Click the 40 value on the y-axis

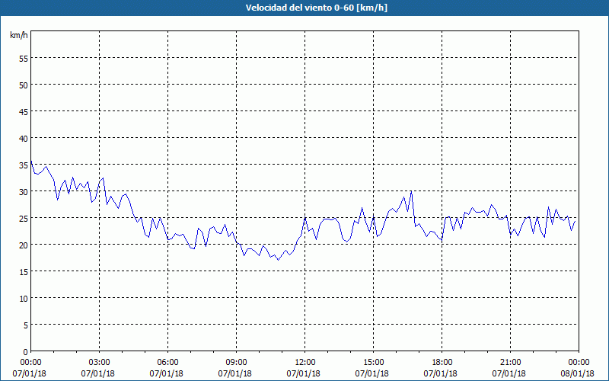[24, 138]
